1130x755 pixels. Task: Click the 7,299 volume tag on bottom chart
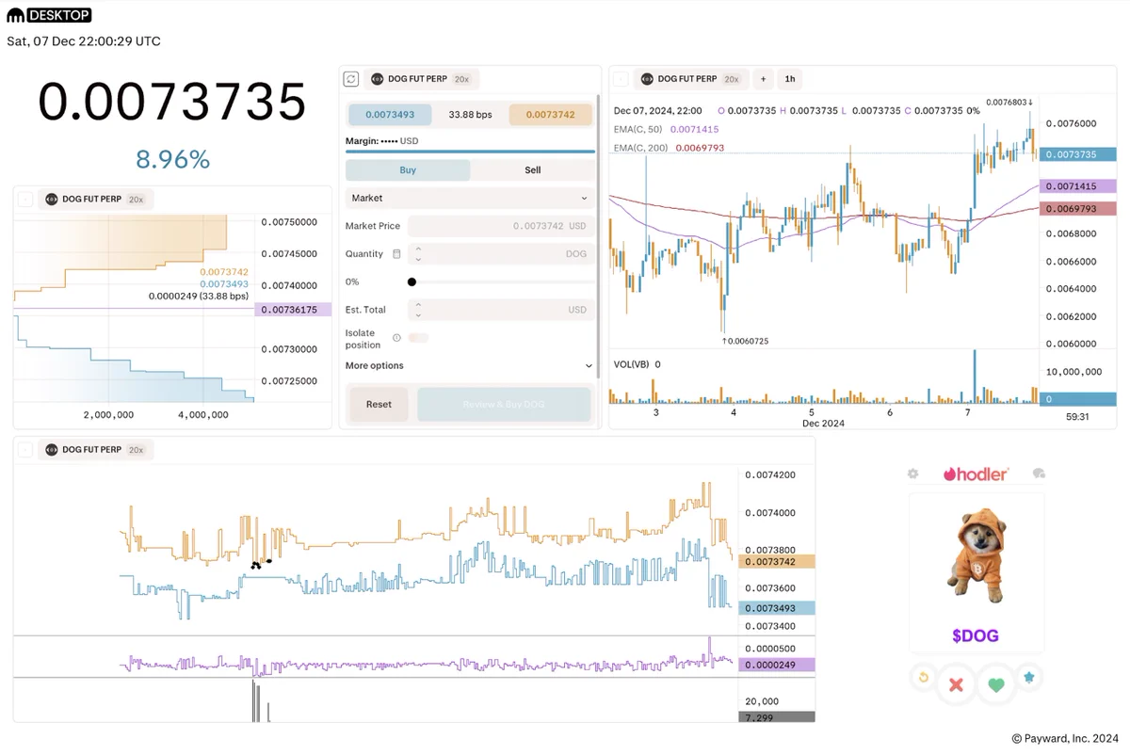point(777,717)
